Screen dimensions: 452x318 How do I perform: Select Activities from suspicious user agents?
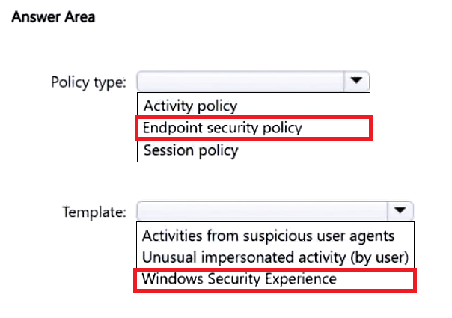[x=268, y=236]
